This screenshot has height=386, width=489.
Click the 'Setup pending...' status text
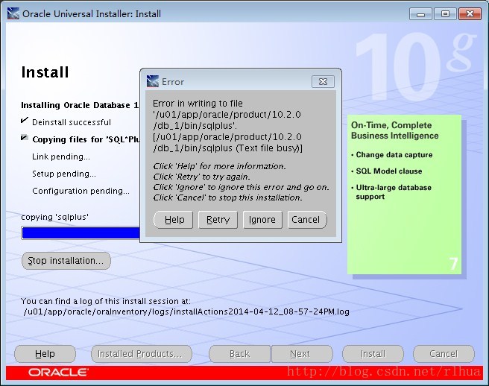click(64, 174)
